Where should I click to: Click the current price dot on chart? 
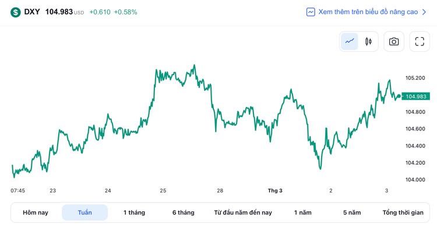coord(399,96)
